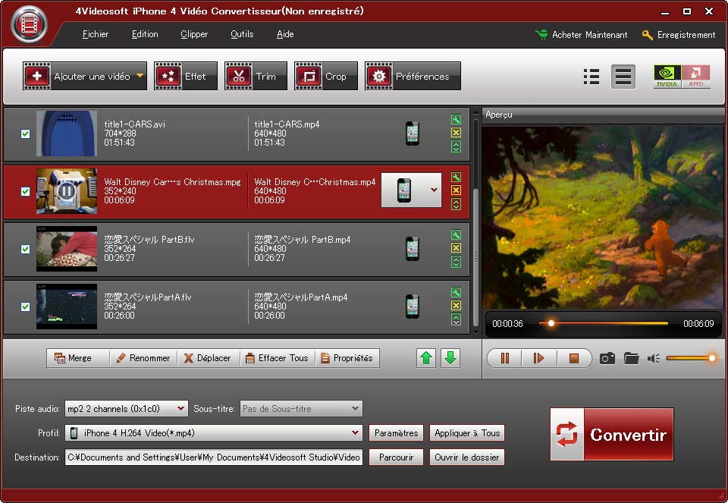
Task: Toggle checkbox for 恋愛スペシャル PartB.flv
Action: 25,249
